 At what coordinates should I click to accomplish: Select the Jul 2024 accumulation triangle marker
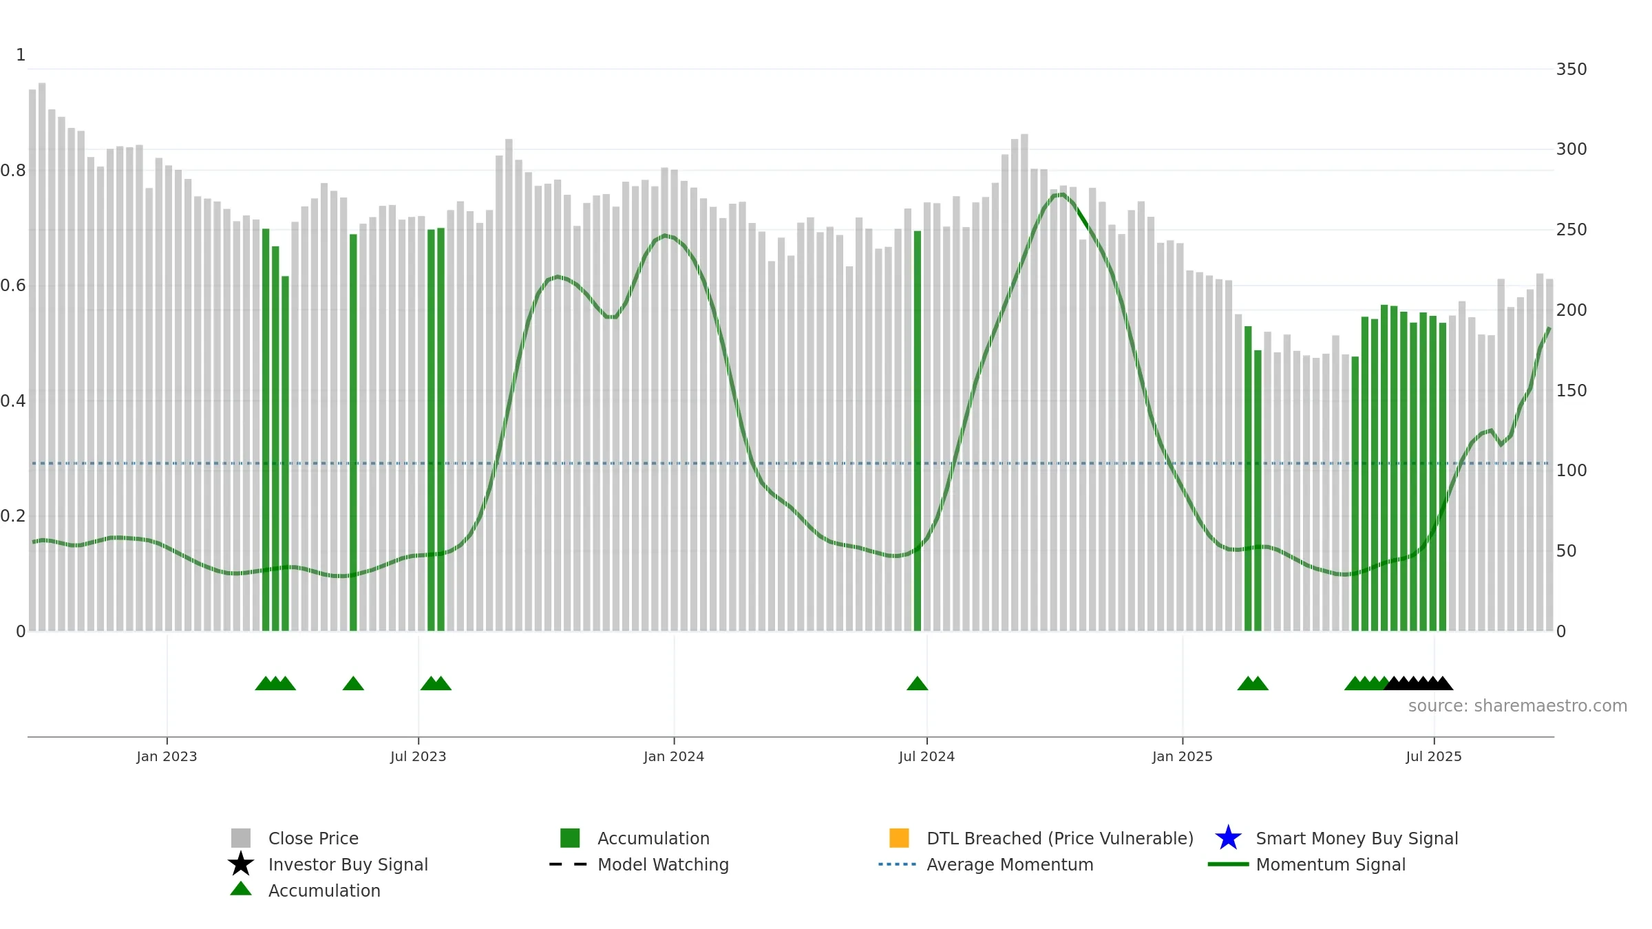(x=917, y=683)
